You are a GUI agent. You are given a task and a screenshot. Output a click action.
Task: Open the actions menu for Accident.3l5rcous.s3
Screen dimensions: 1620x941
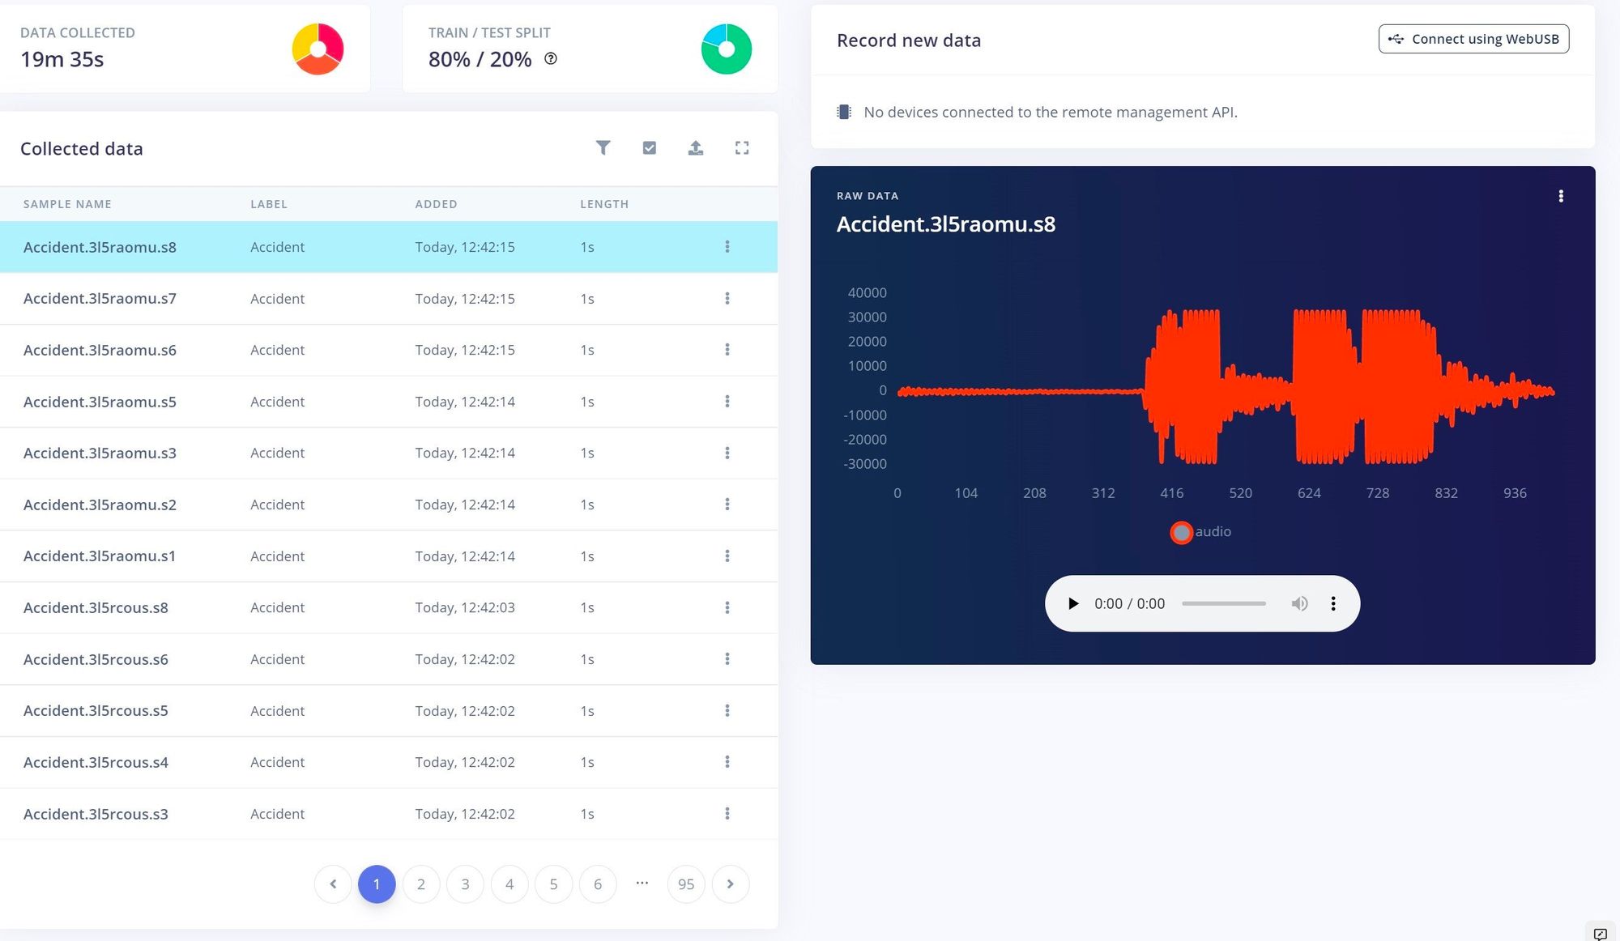727,813
